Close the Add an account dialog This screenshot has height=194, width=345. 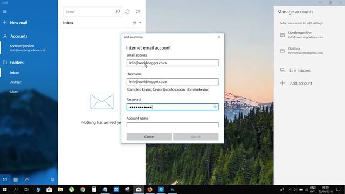(219, 37)
